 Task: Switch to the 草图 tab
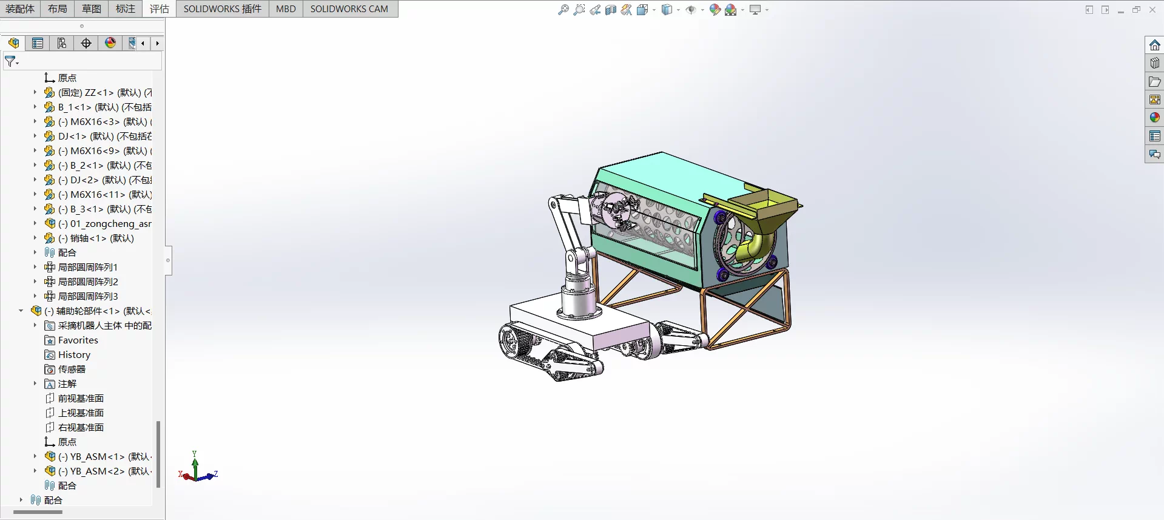92,8
